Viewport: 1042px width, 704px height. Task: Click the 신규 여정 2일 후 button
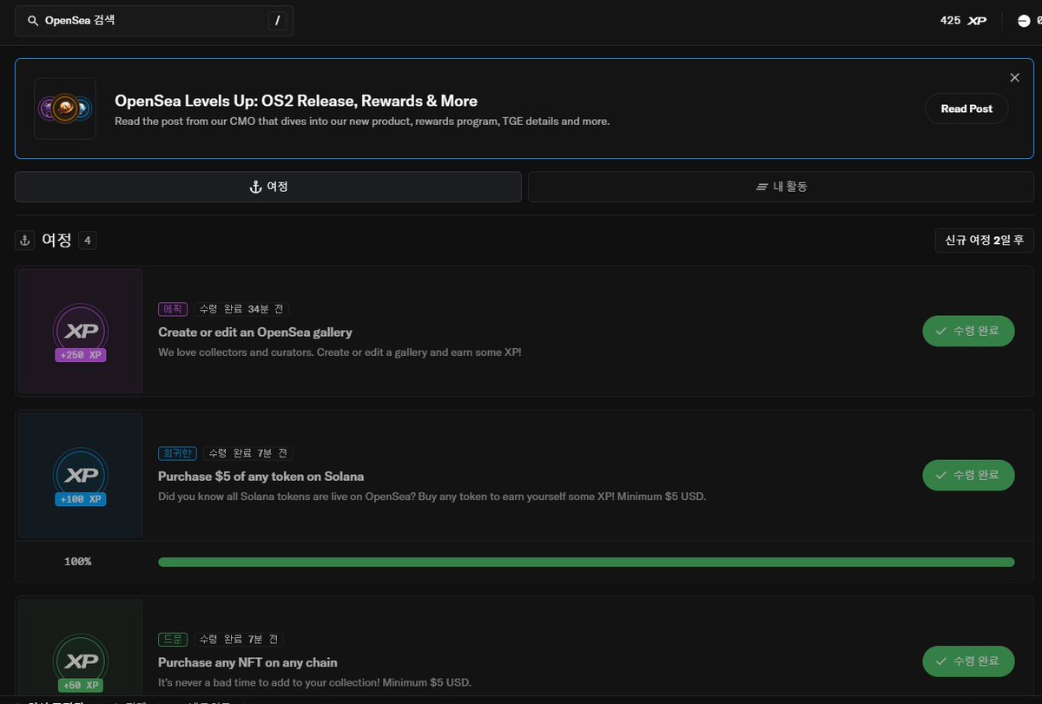(x=985, y=240)
